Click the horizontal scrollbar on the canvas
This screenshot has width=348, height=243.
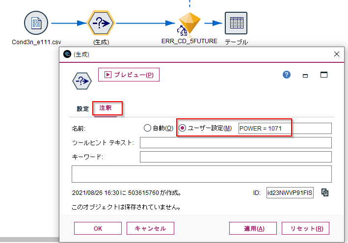click(29, 240)
